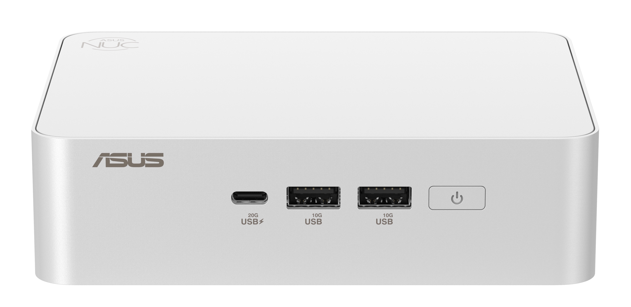Click the right USB-A port
631x307 pixels.
385,198
